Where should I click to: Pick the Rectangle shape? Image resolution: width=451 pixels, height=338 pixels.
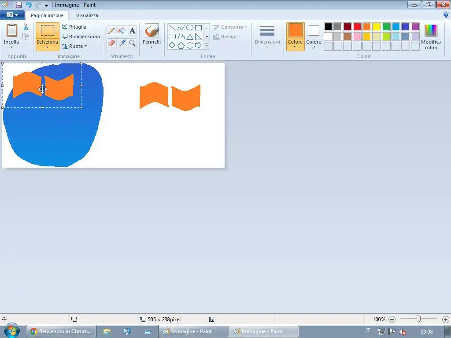click(199, 28)
